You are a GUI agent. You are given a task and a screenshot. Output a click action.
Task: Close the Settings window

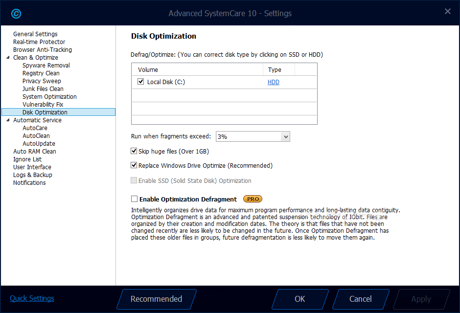pyautogui.click(x=448, y=11)
